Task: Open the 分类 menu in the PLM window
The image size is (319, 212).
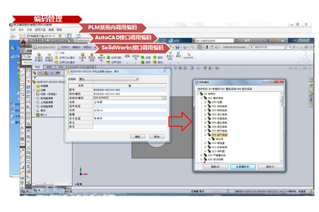Action: 29,30
